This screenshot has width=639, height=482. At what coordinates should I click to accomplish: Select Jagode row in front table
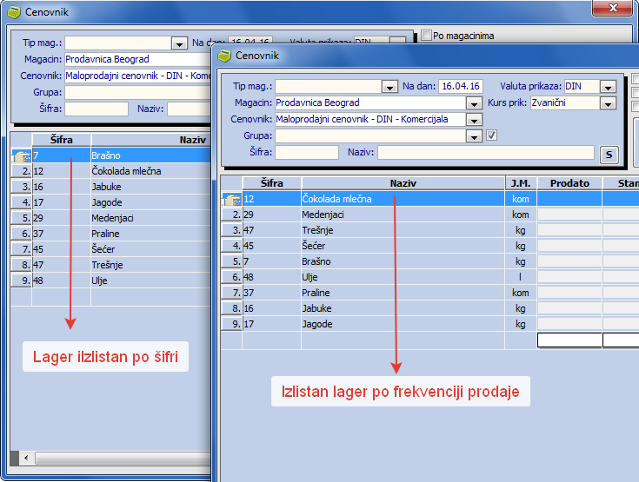(x=430, y=324)
